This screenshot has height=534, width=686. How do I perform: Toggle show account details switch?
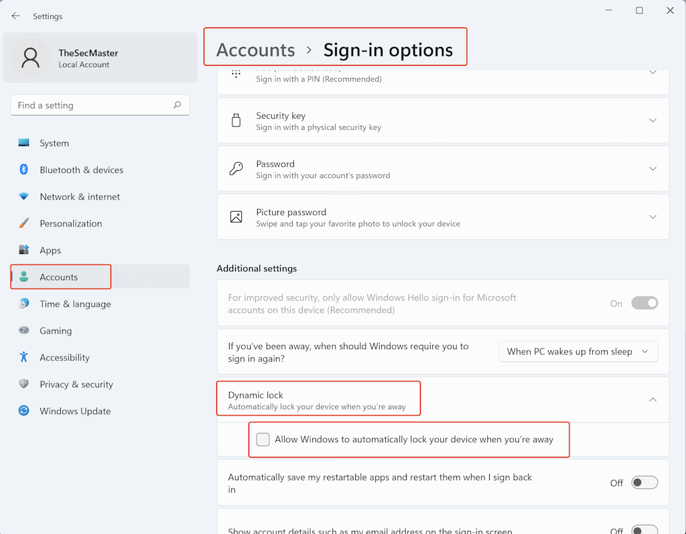pos(644,529)
